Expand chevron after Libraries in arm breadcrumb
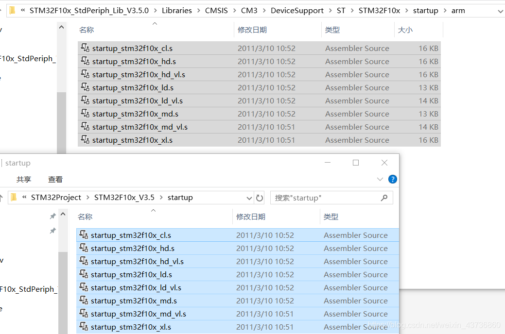The width and height of the screenshot is (505, 334). pyautogui.click(x=199, y=11)
